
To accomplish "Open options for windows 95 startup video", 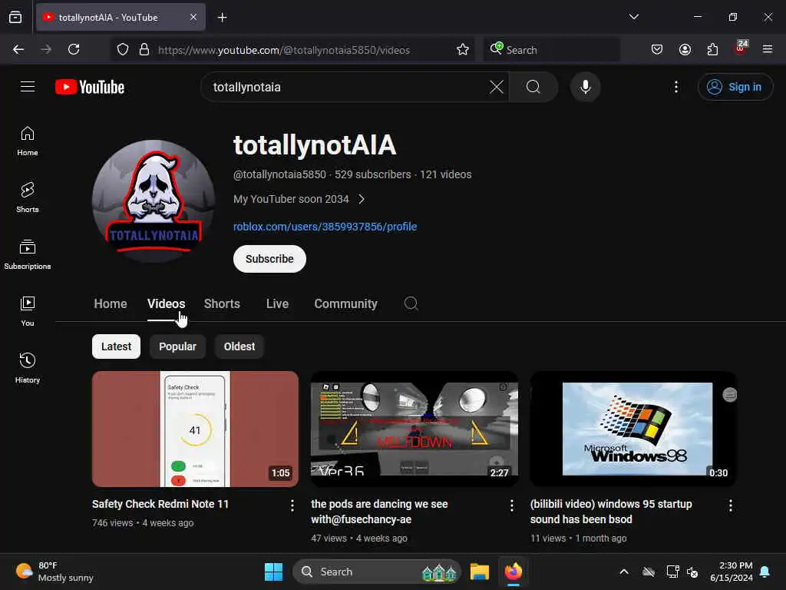I will pos(731,505).
